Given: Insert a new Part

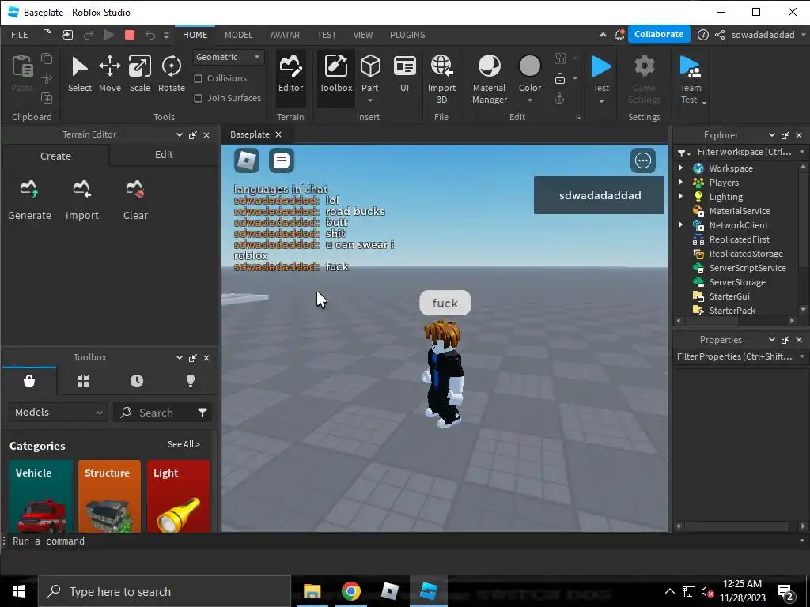Looking at the screenshot, I should point(370,72).
